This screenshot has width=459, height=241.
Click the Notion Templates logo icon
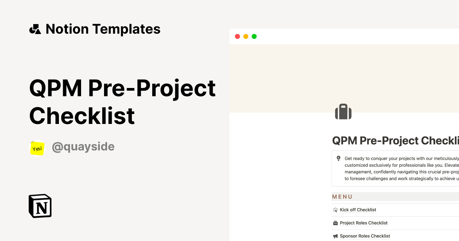click(35, 29)
